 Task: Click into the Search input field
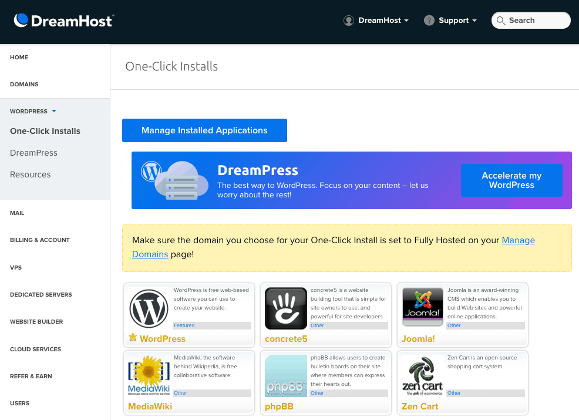pyautogui.click(x=531, y=21)
